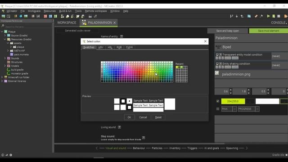Image resolution: width=288 pixels, height=162 pixels.
Task: Expand the Minecraft run folder node
Action: pyautogui.click(x=2, y=77)
